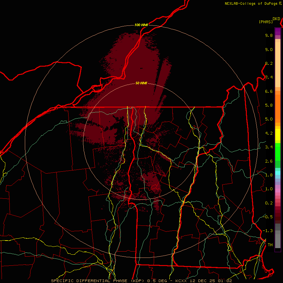Click the 9.0 value on color scale

pyautogui.click(x=269, y=49)
